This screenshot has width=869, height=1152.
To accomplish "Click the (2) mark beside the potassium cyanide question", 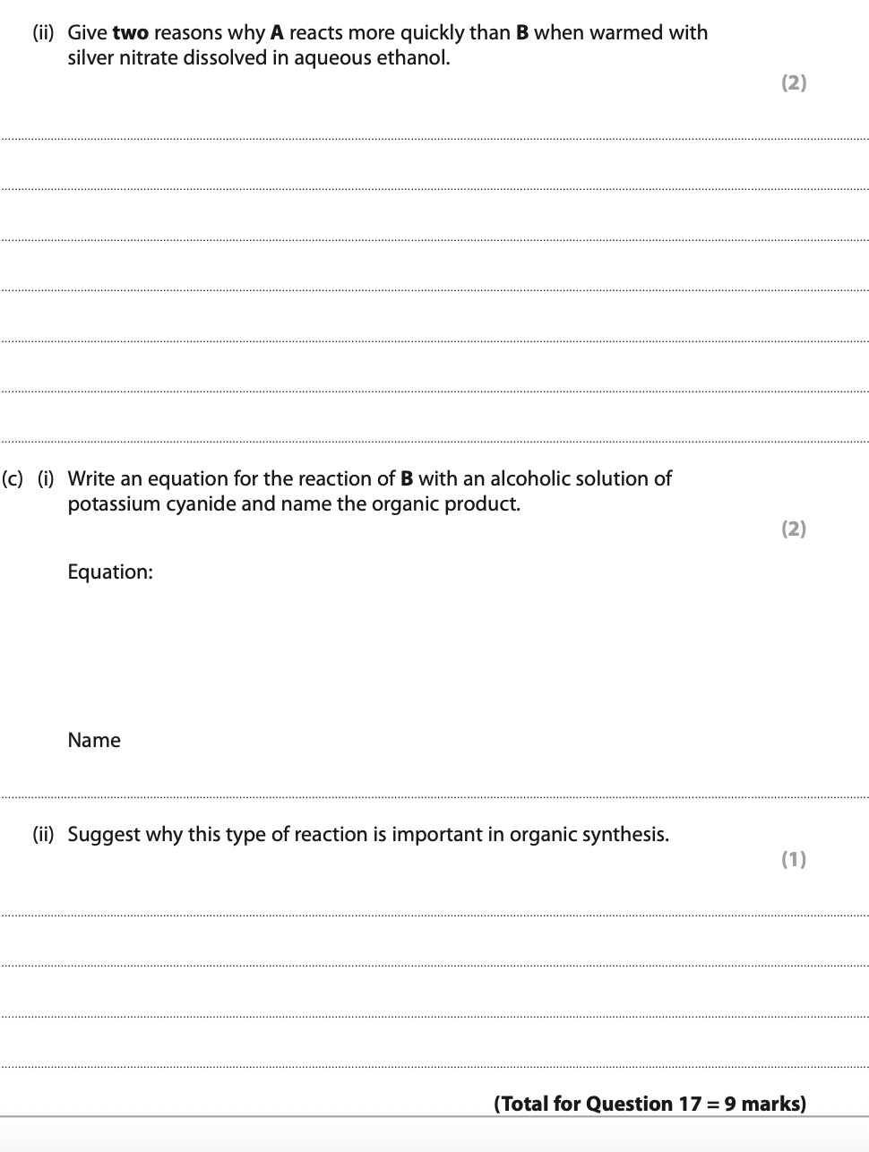I will click(794, 529).
